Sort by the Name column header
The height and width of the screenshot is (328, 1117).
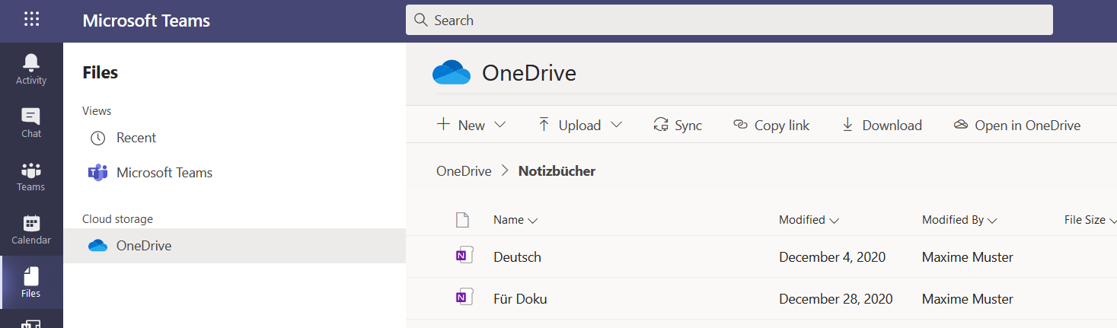515,220
